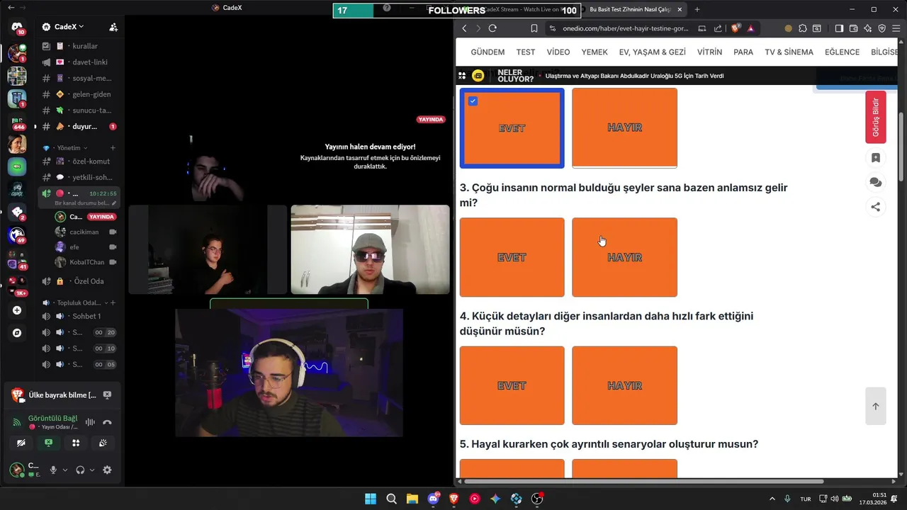Click the Görüş Bildir feedback button
The width and height of the screenshot is (907, 510).
coord(876,117)
